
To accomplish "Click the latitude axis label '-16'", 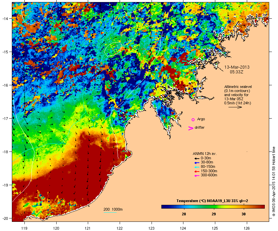I will coord(5,85).
